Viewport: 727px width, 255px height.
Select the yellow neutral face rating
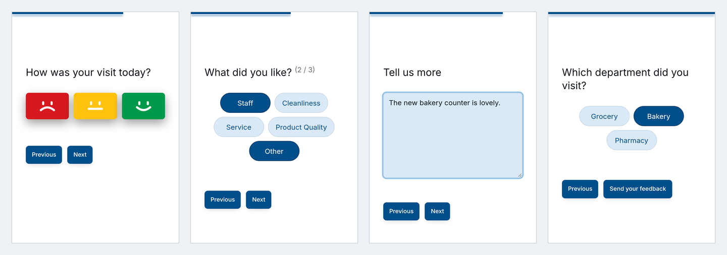tap(95, 106)
